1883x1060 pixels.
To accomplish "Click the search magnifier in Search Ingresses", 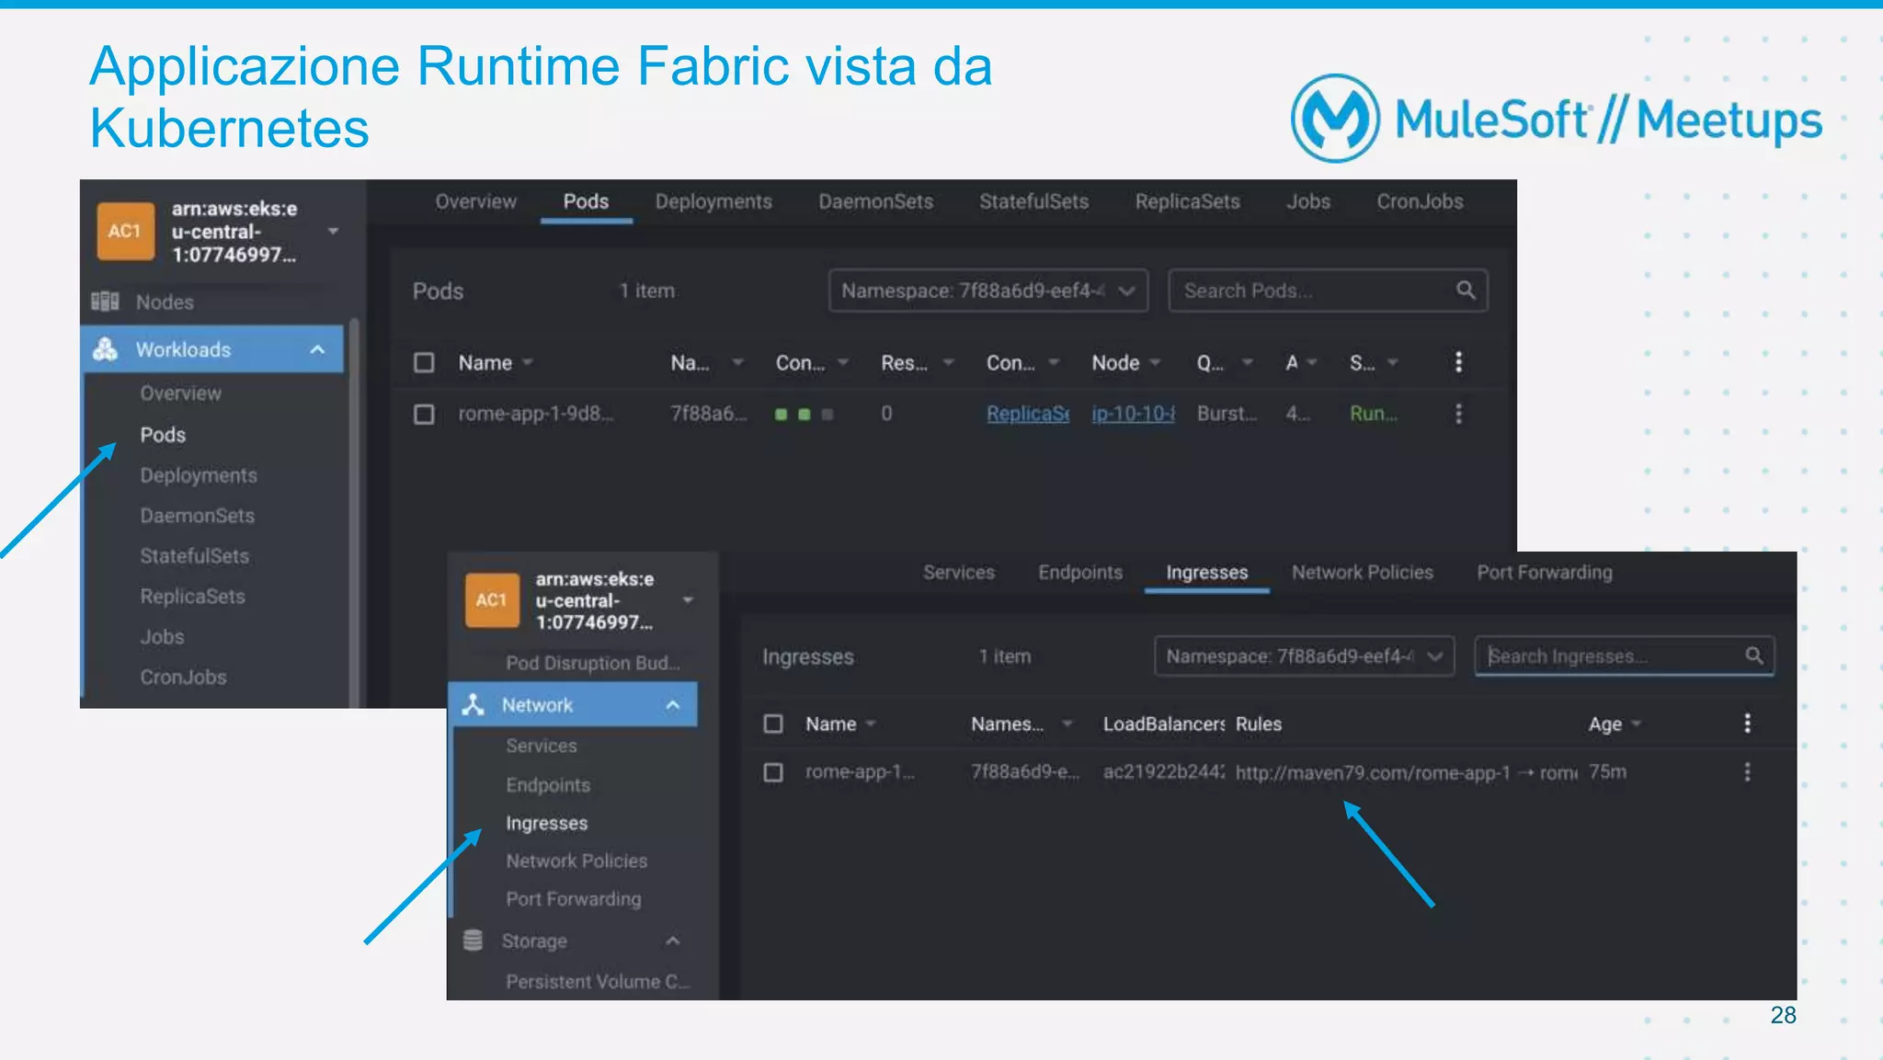I will click(1754, 655).
